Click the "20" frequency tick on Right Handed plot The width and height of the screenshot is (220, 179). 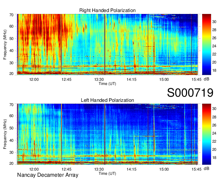click(x=11, y=74)
